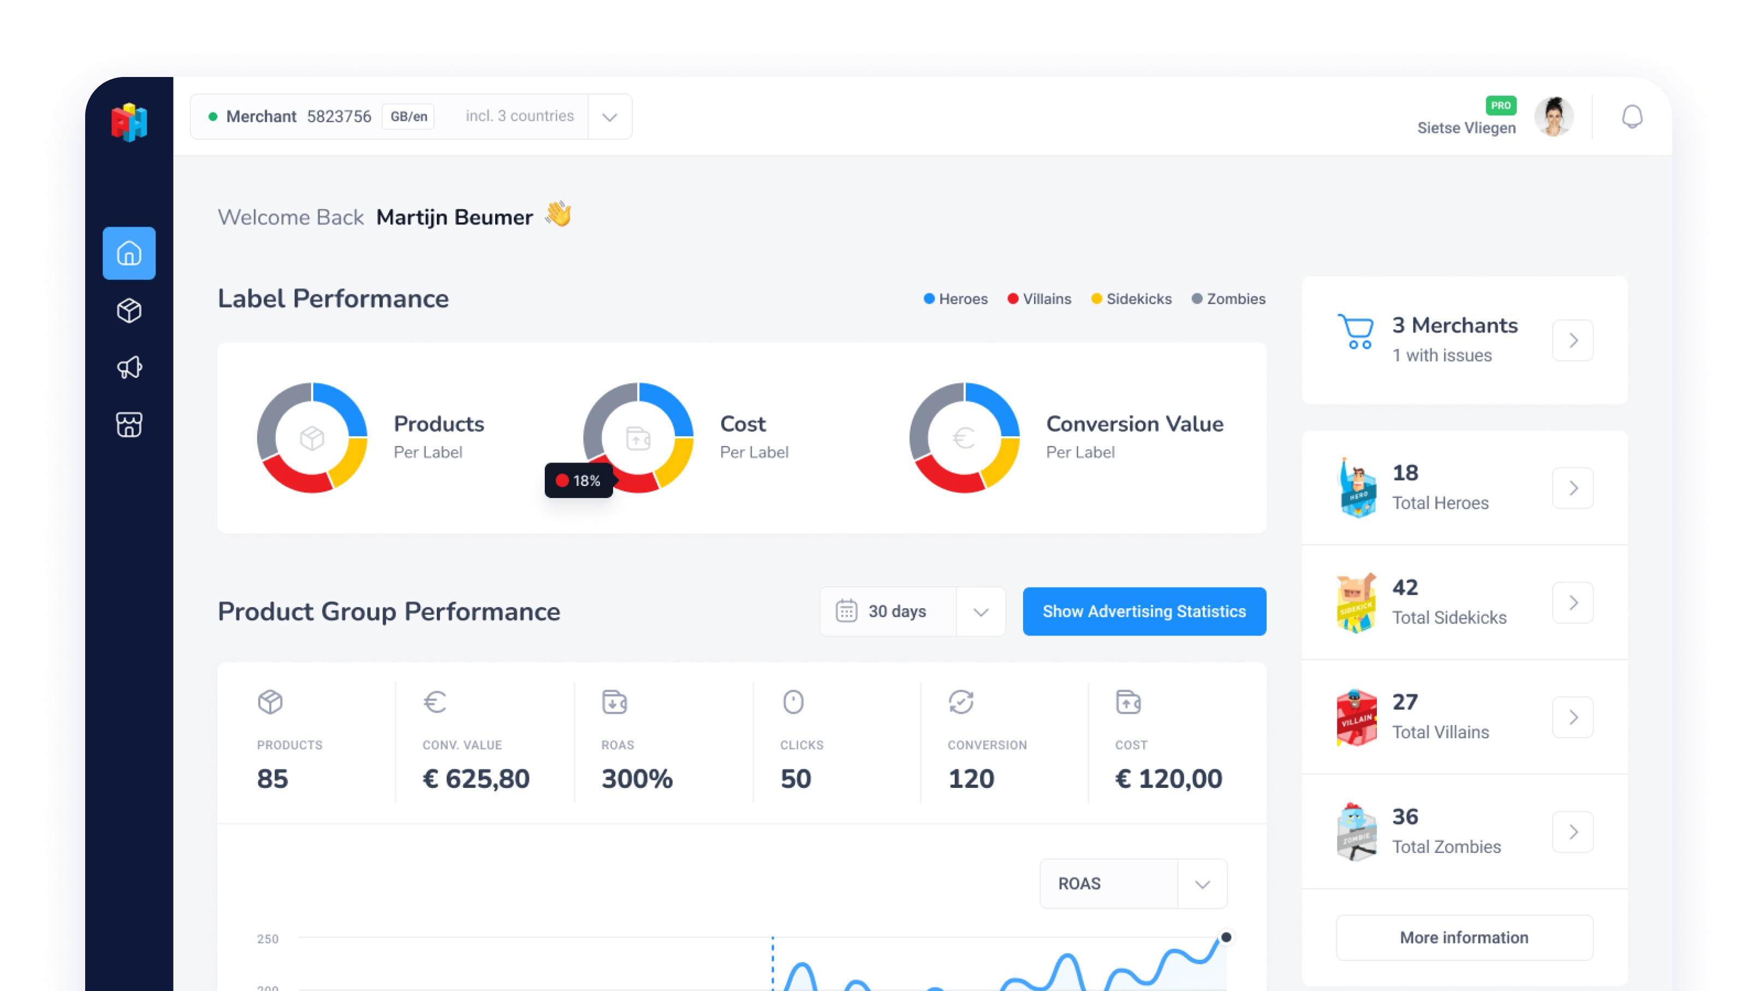Viewport: 1759px width, 991px height.
Task: Open Total Heroes details arrow
Action: 1573,488
